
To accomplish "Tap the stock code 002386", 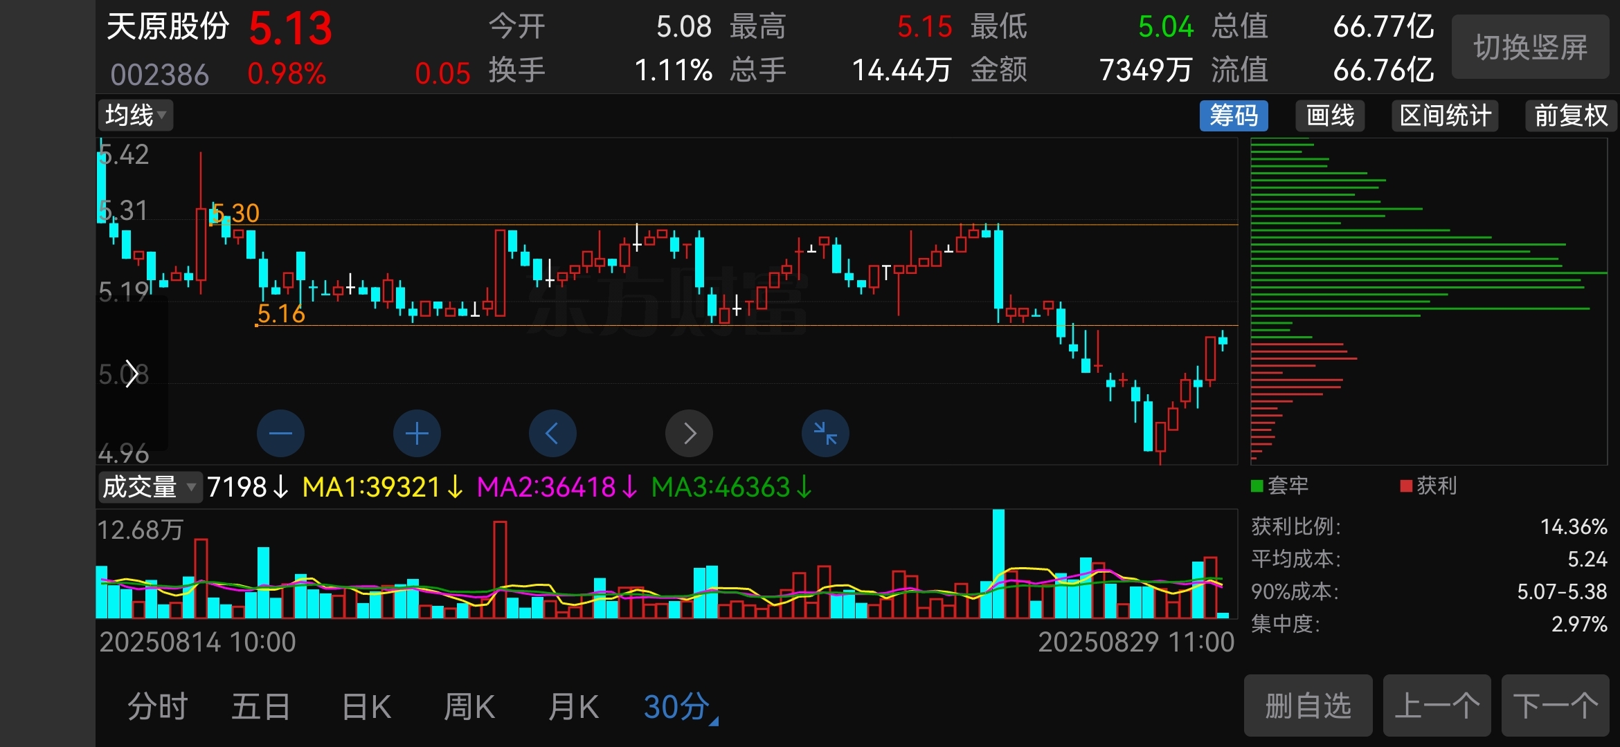I will pos(159,74).
